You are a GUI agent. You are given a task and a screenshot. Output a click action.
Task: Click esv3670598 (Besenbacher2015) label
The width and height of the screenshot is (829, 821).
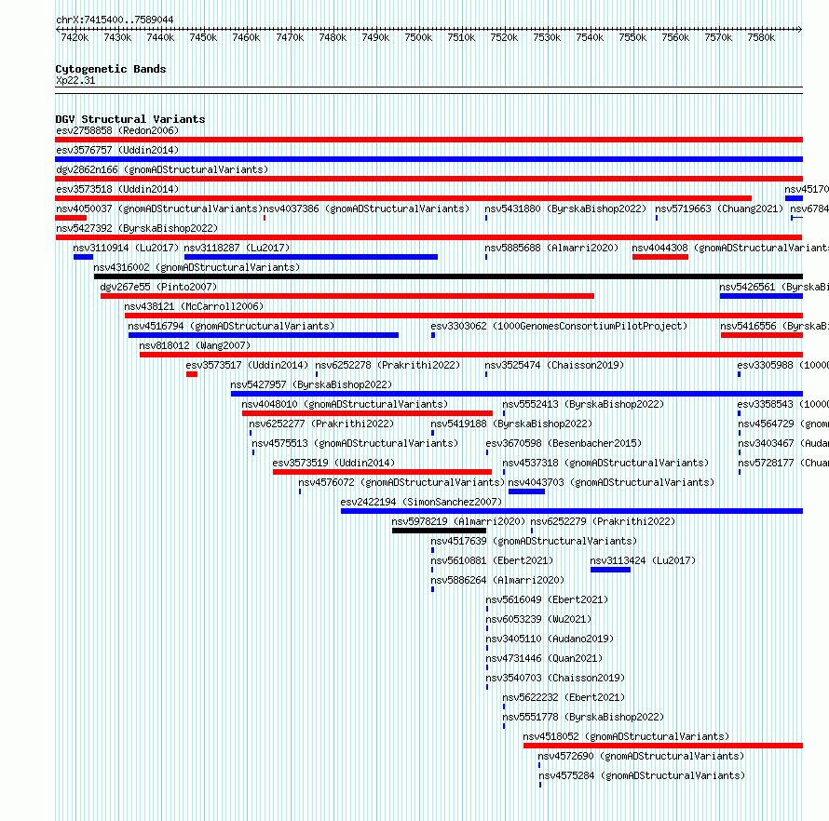pos(564,443)
